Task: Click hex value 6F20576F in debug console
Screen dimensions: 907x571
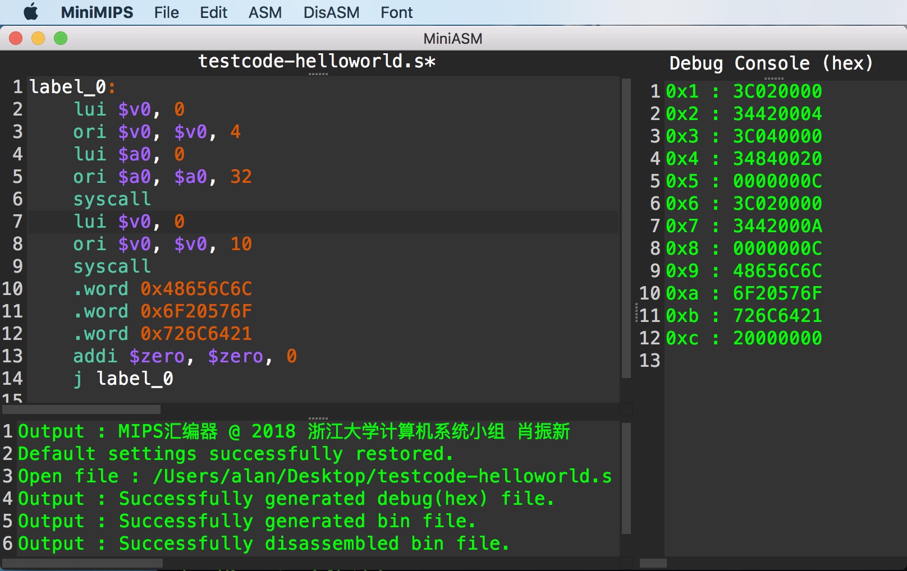Action: point(777,293)
